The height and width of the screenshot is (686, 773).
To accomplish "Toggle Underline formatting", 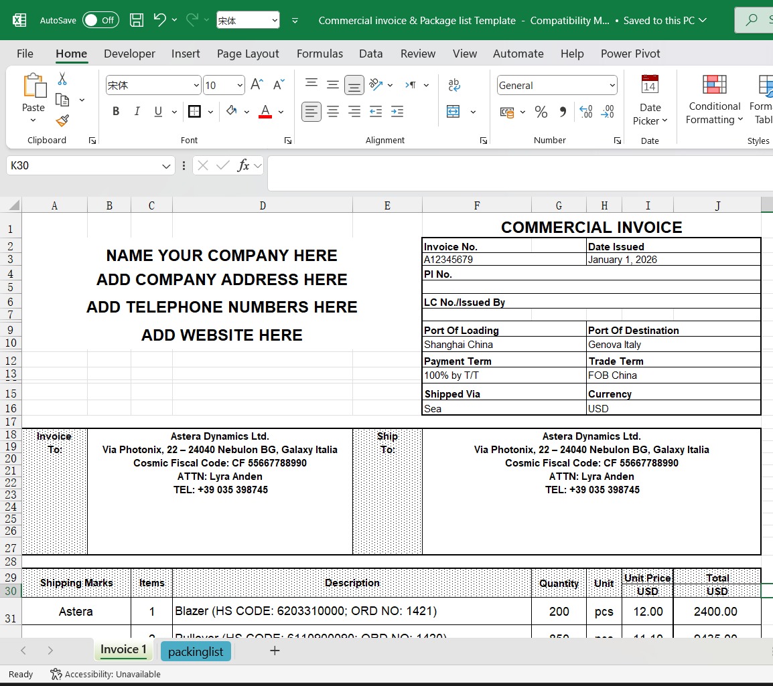I will pyautogui.click(x=156, y=111).
